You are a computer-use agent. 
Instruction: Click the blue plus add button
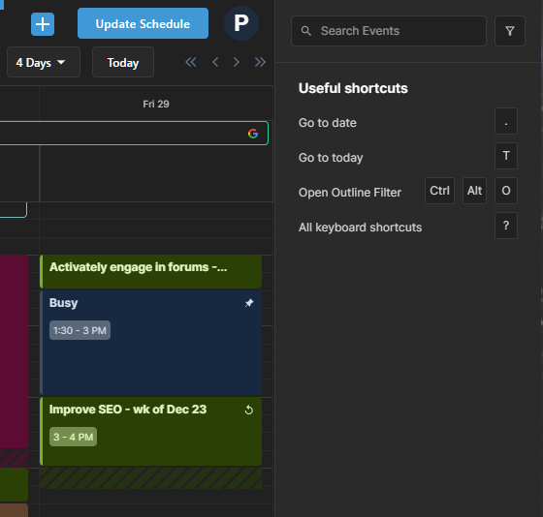(43, 24)
